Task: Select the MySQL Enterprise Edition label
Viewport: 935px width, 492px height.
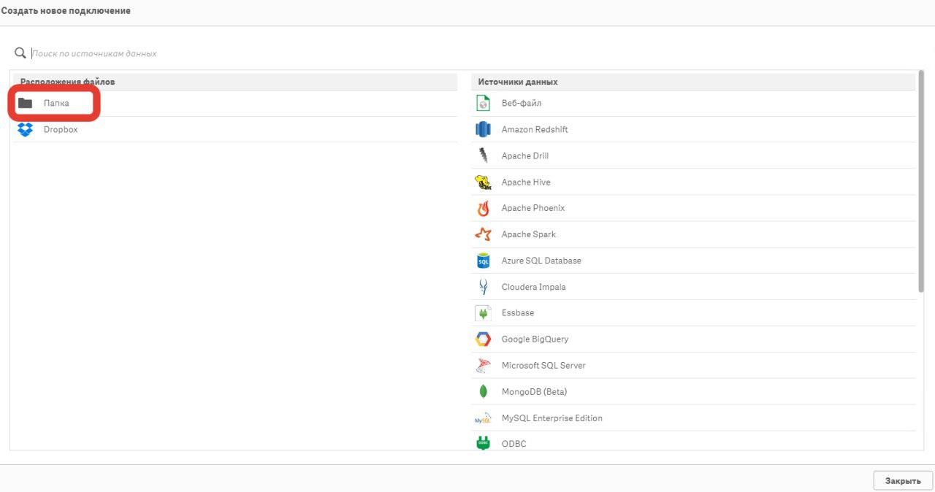Action: pyautogui.click(x=552, y=418)
